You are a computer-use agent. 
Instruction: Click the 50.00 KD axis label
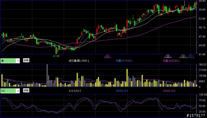(202, 106)
